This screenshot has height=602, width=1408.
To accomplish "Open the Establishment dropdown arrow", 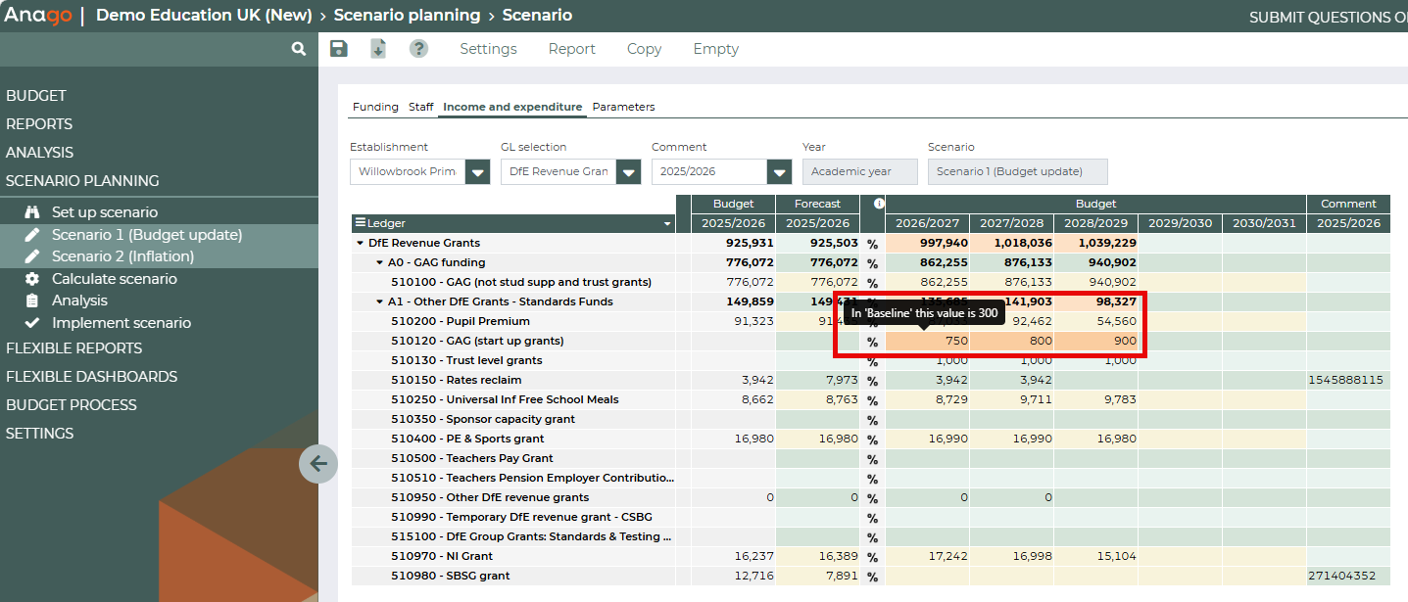I will pos(477,172).
